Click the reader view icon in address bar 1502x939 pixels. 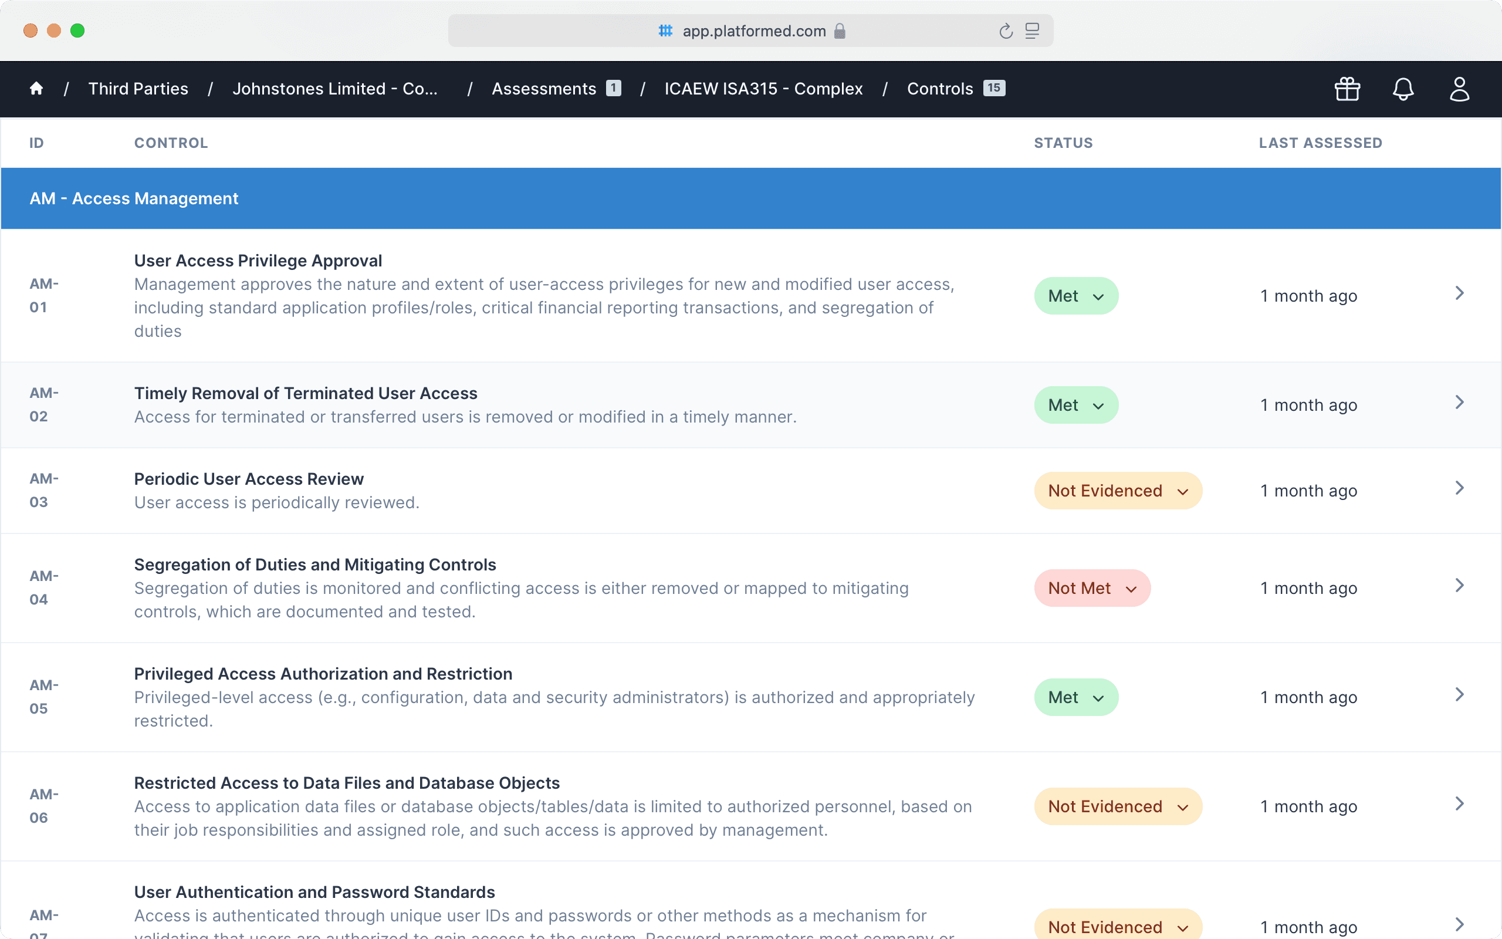[1032, 31]
